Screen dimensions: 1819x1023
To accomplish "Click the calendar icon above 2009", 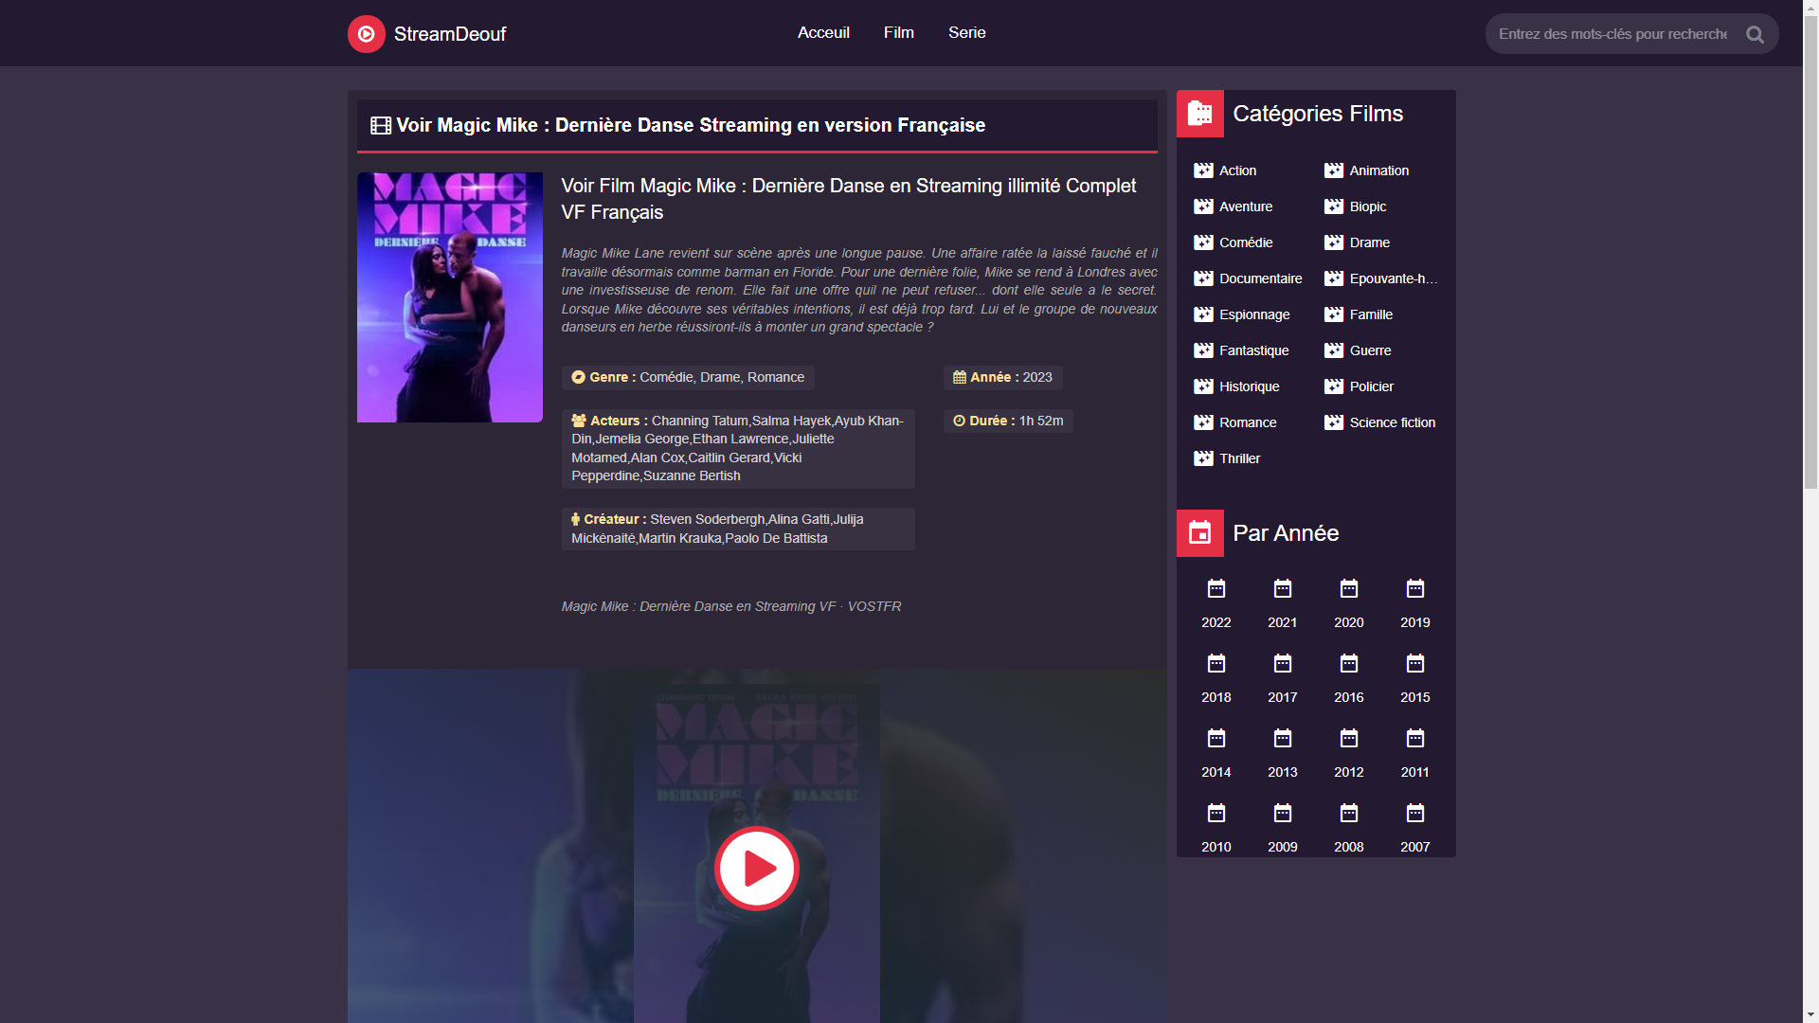I will 1283,813.
